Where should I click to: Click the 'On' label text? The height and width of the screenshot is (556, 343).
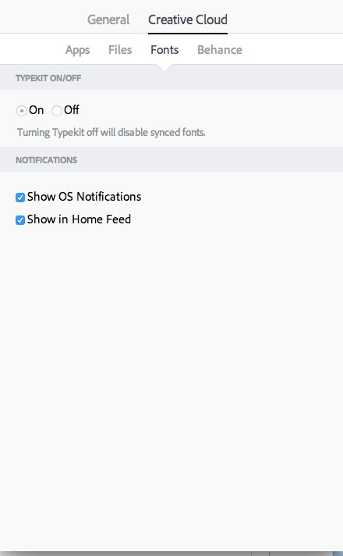tap(37, 110)
